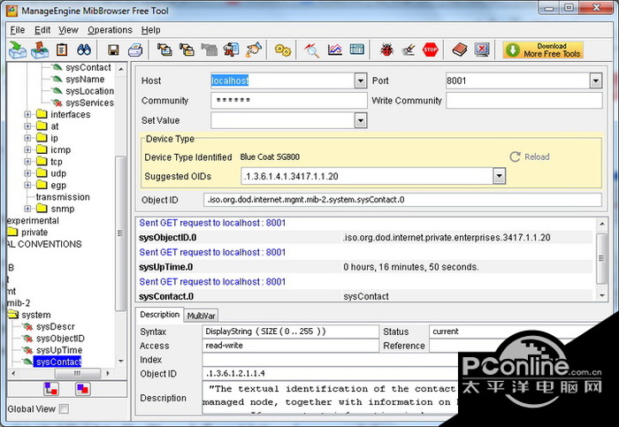
Task: Click the red Help book icon
Action: click(x=459, y=50)
